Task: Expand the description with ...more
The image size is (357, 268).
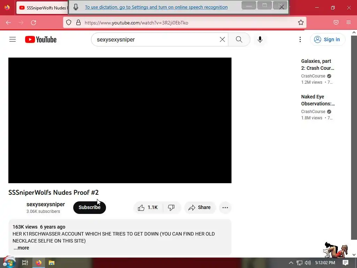Action: click(21, 248)
